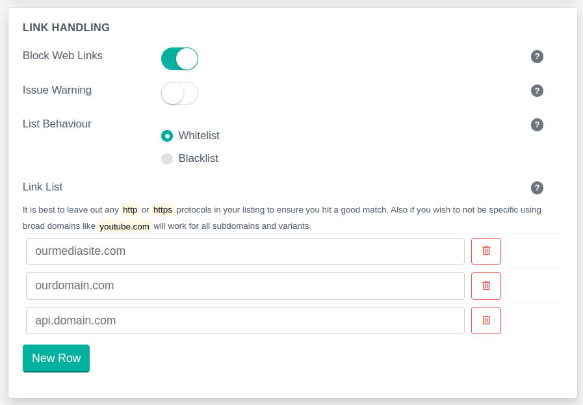Select the Whitelist radio option
583x405 pixels.
pyautogui.click(x=167, y=136)
